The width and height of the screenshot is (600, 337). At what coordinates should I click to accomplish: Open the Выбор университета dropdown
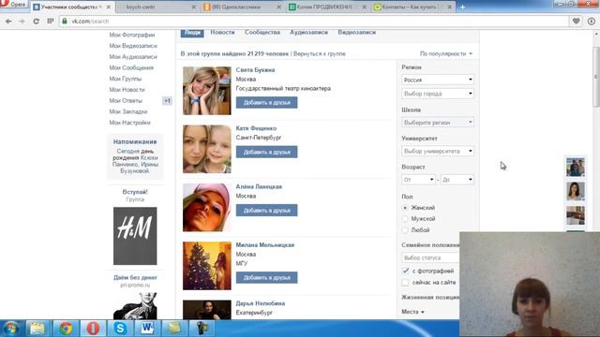pyautogui.click(x=438, y=151)
